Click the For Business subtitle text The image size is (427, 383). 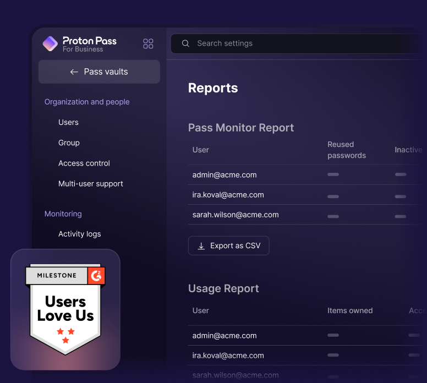point(83,50)
